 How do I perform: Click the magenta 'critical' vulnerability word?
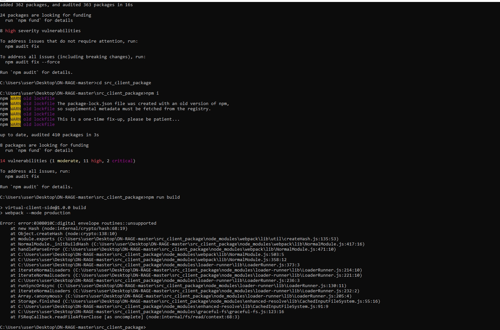(122, 161)
